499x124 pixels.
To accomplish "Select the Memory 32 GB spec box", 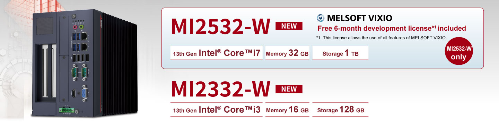I will tap(287, 53).
